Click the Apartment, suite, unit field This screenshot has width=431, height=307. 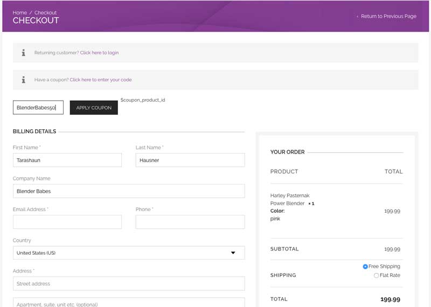click(128, 303)
